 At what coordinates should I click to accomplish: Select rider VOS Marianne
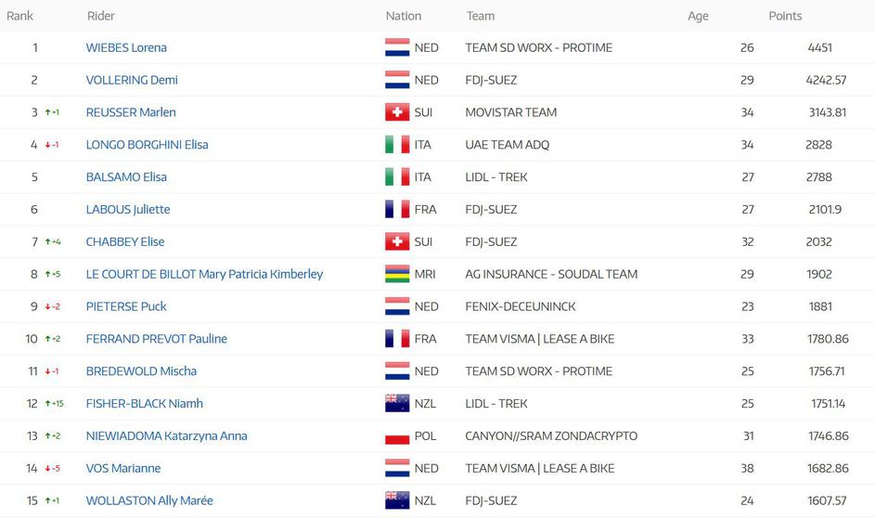[123, 469]
